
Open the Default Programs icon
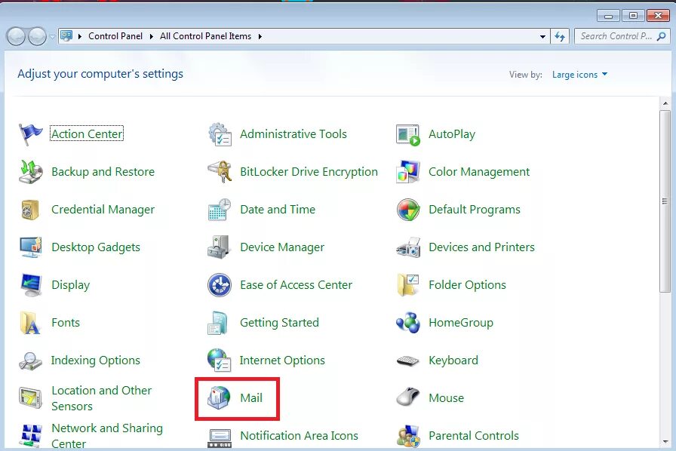[x=408, y=210]
